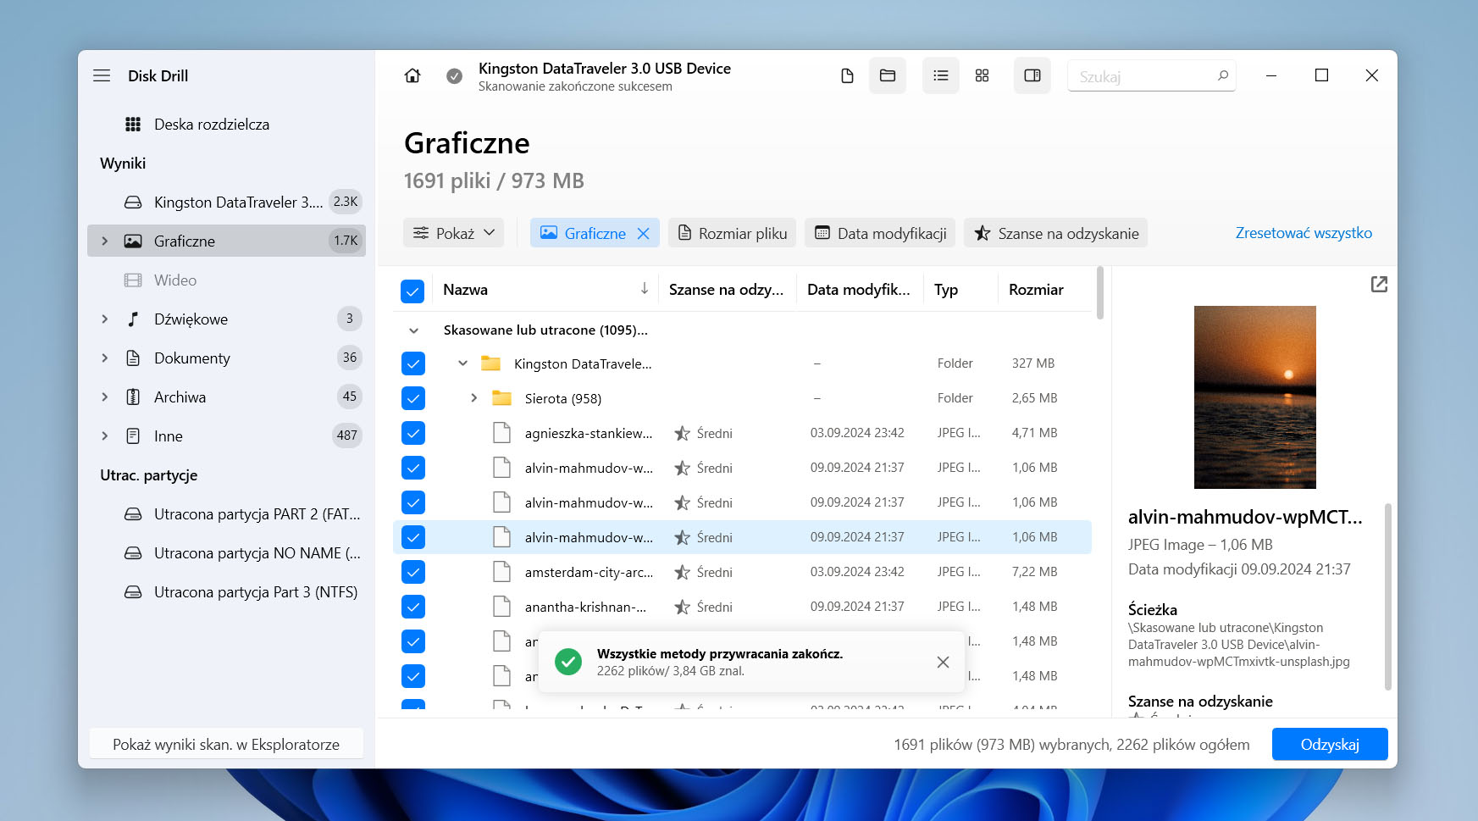Screen dimensions: 1478x821
Task: Select the amsterdam-city-arc... file row
Action: point(742,572)
